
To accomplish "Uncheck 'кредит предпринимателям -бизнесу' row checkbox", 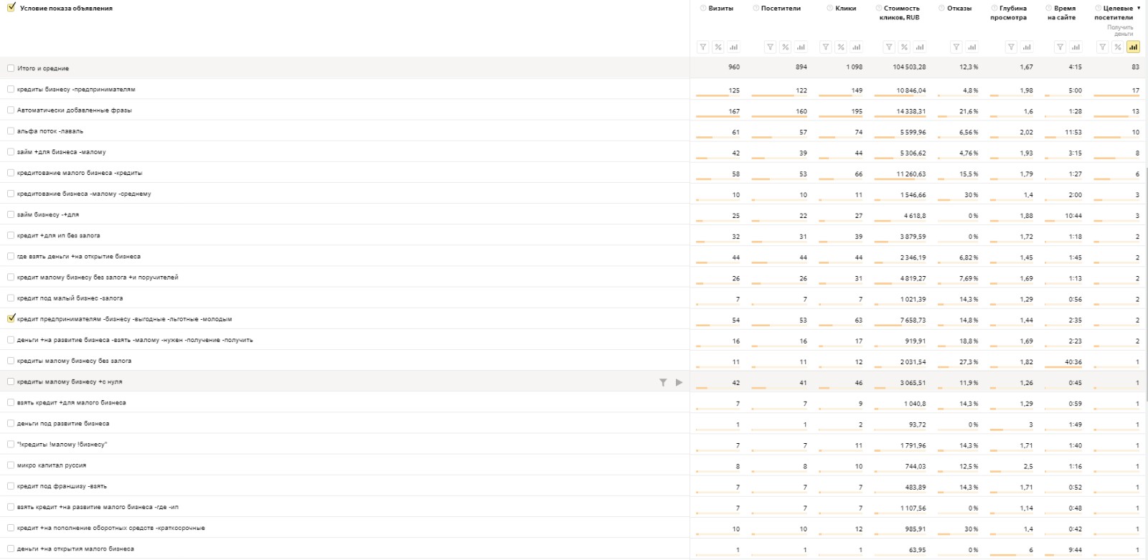I will 11,318.
